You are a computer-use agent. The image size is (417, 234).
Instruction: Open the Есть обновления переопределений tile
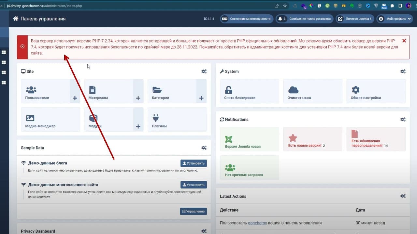tap(376, 139)
